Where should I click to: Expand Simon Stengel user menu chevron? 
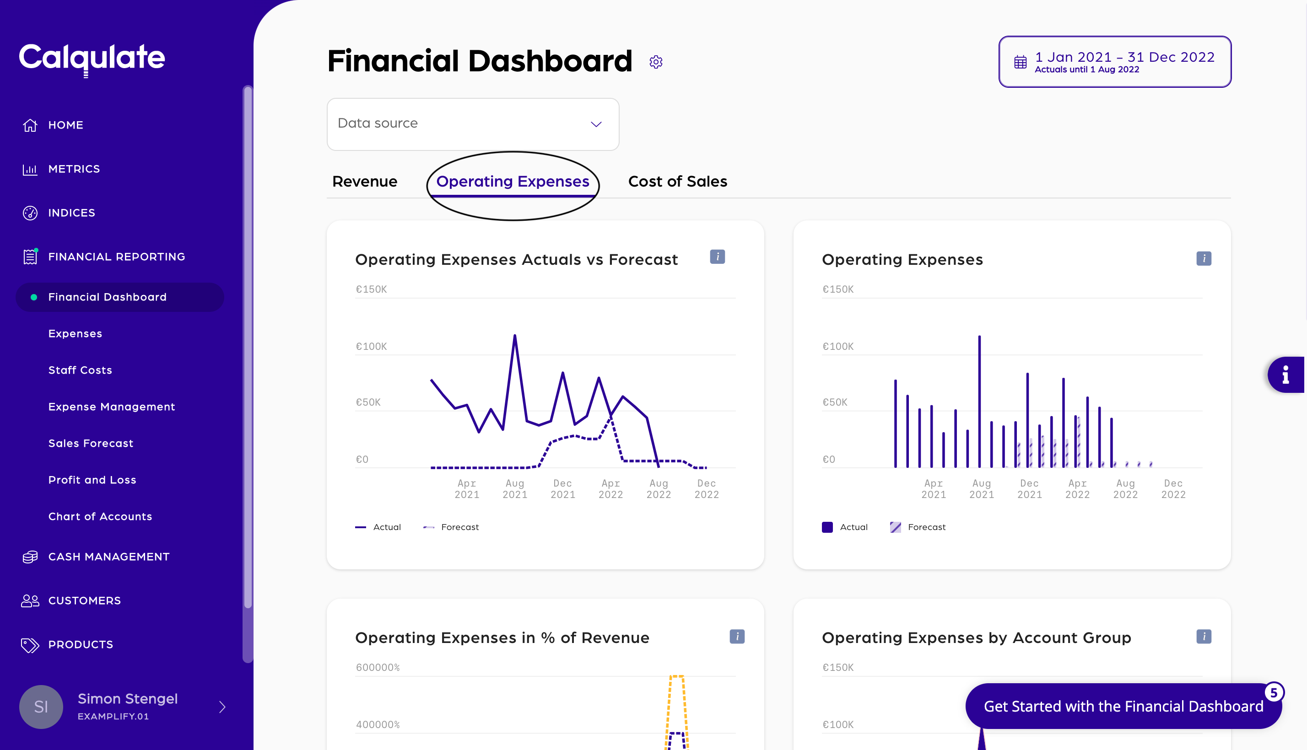222,707
